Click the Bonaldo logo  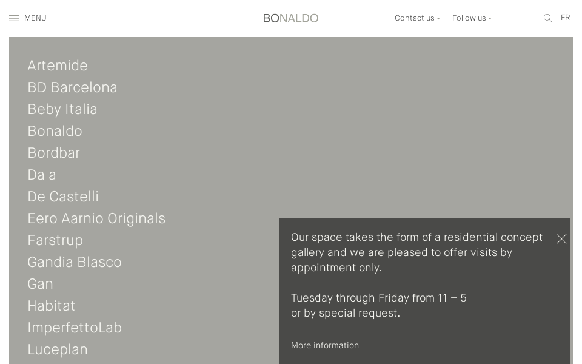[291, 18]
